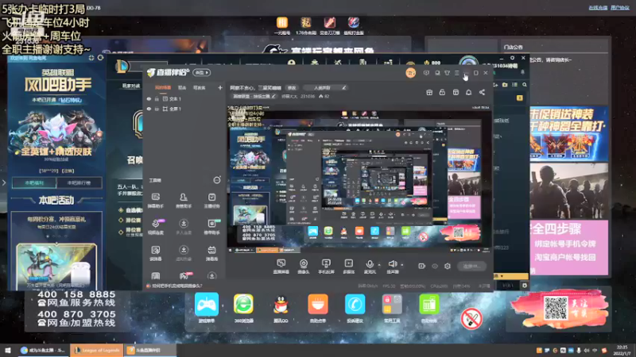Hide the 全屏1 source layer
Image resolution: width=636 pixels, height=357 pixels.
149,109
